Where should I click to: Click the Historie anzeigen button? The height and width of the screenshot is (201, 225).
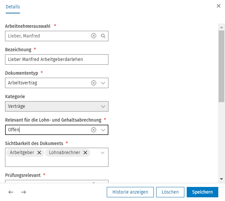coord(130,192)
